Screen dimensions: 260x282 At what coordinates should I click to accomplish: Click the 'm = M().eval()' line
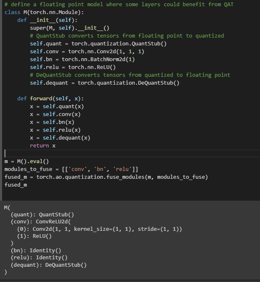pos(26,161)
